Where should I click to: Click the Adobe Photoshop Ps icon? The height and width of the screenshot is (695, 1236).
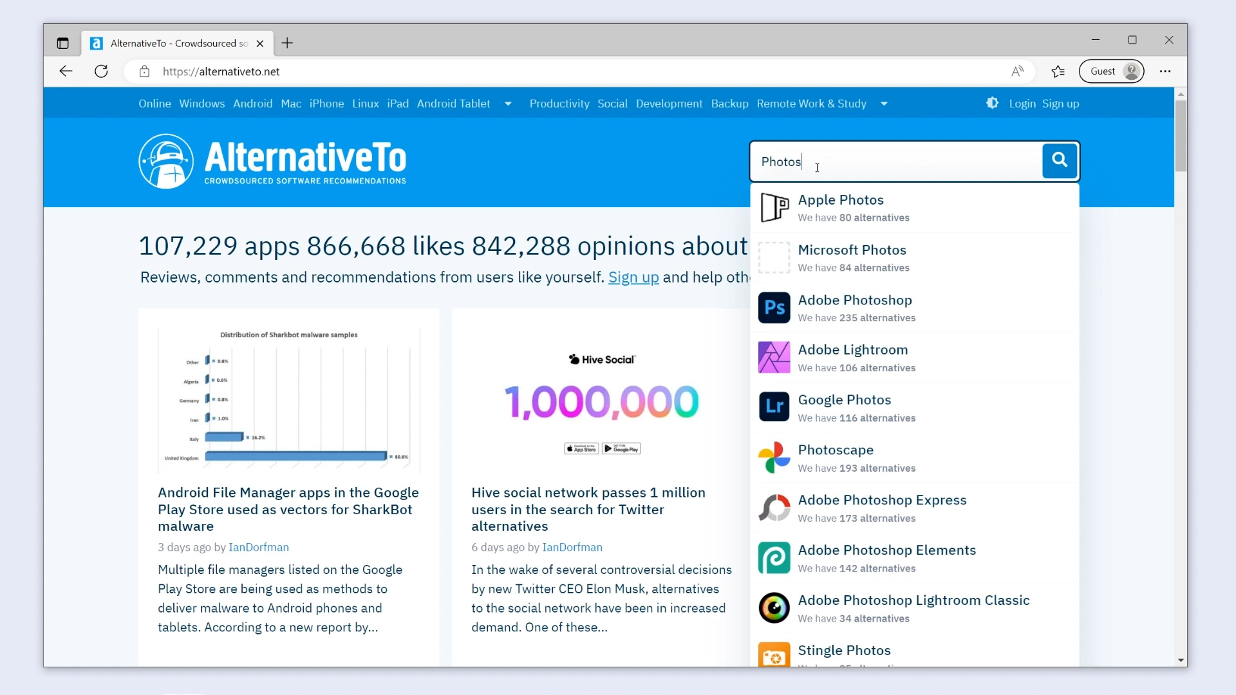[774, 308]
